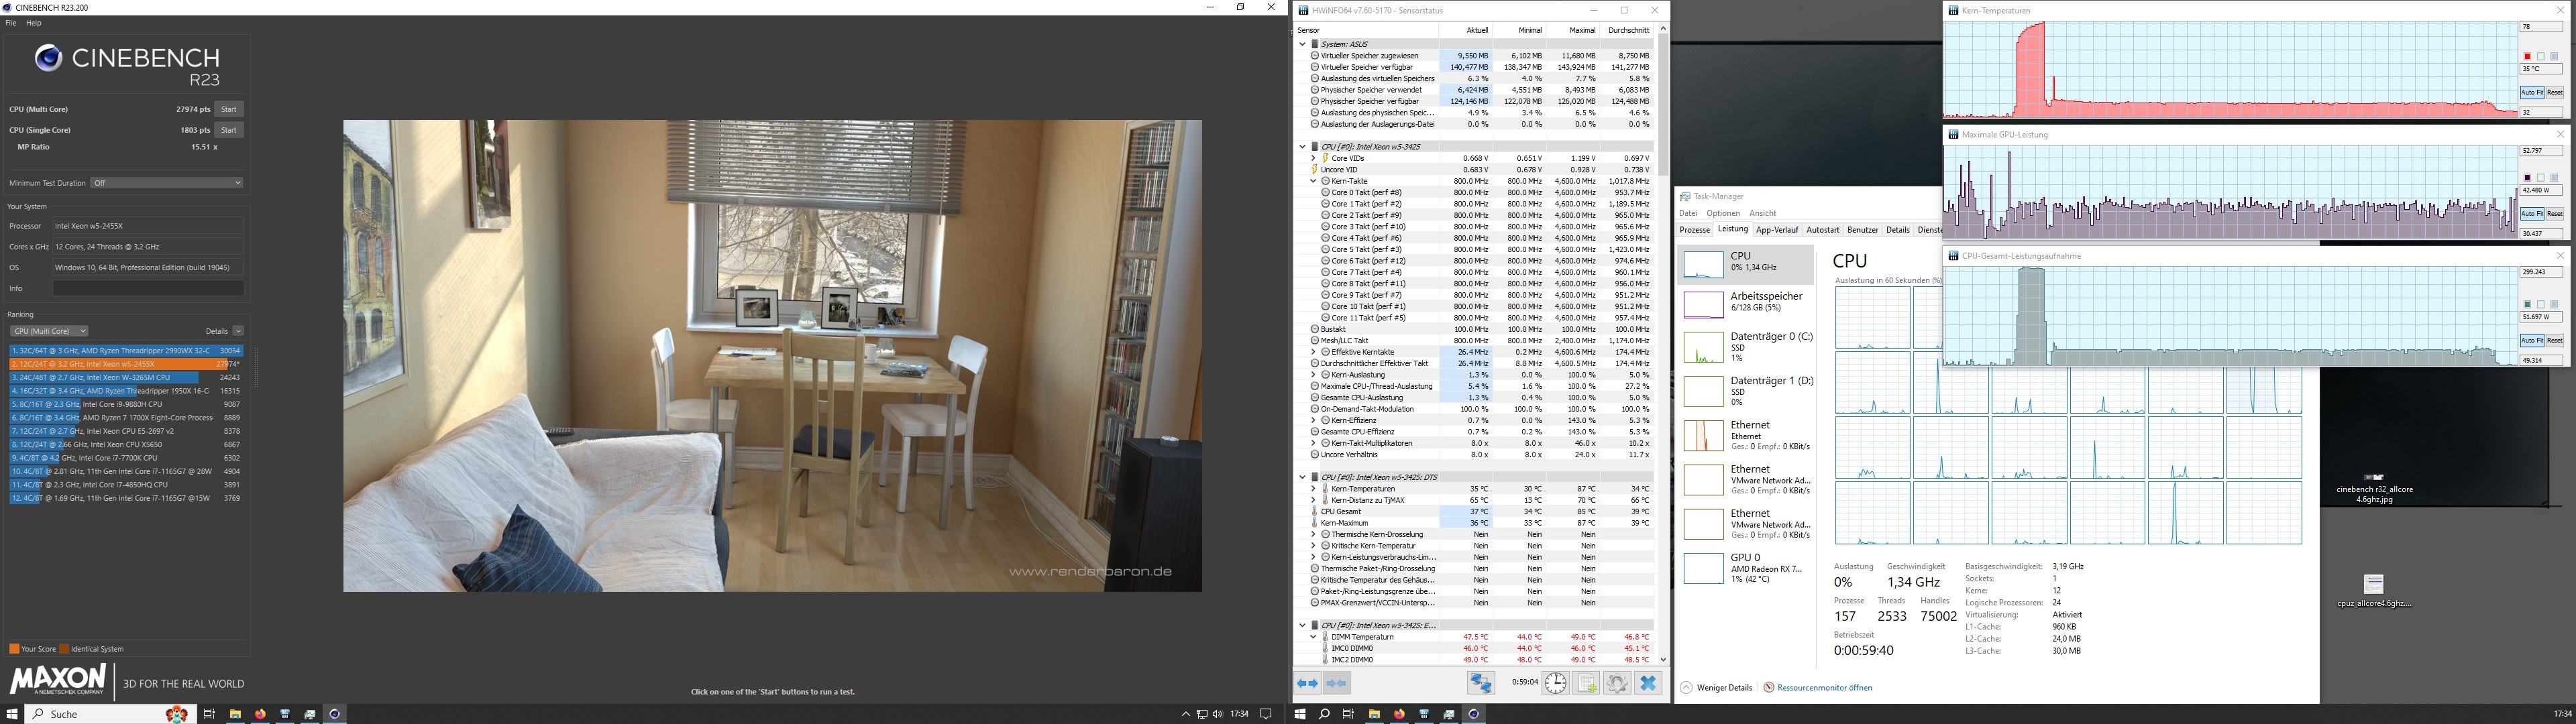
Task: Expand Effektive Kerntakte sensor row
Action: tap(1313, 352)
